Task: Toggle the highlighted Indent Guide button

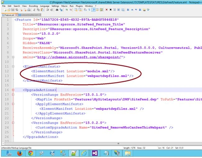Action: point(93,10)
